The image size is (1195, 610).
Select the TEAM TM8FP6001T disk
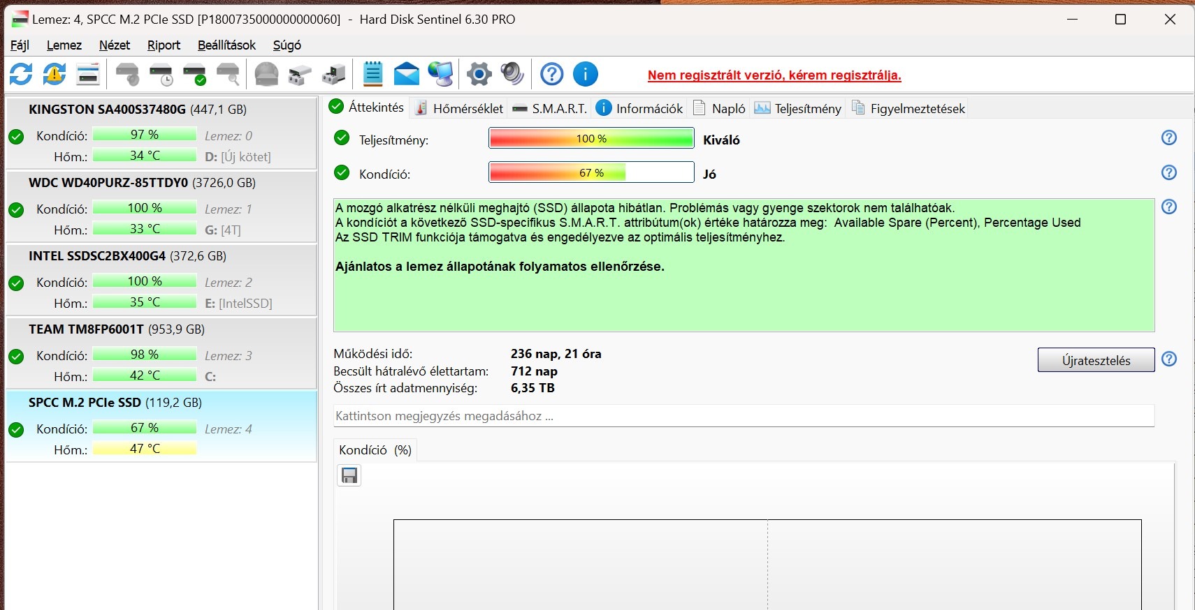[161, 353]
